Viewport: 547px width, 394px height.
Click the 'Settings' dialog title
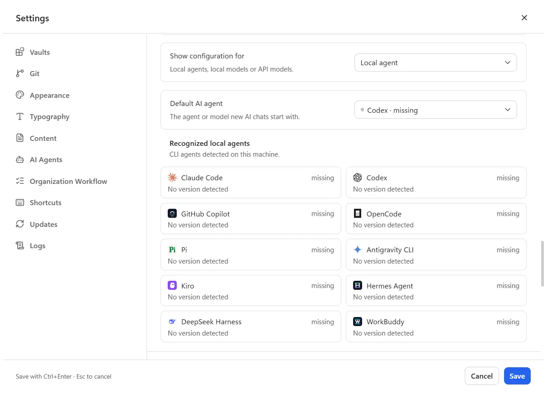[33, 18]
